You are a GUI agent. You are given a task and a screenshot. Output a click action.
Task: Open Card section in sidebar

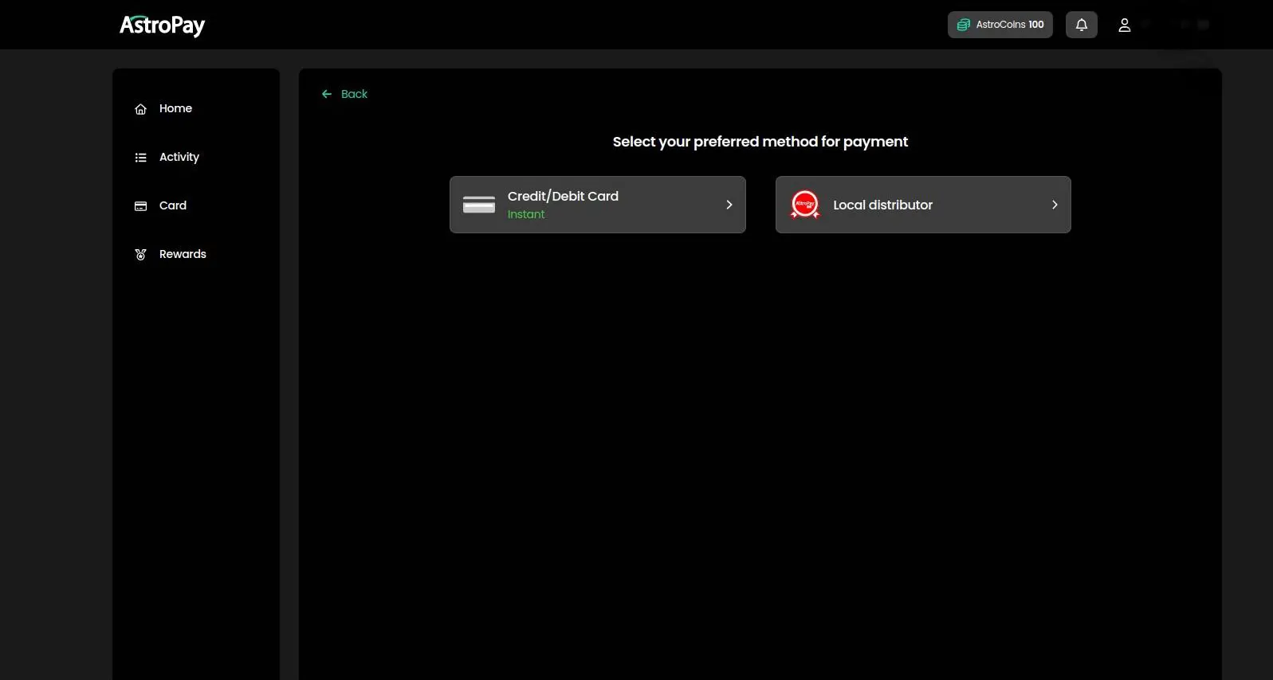click(x=173, y=205)
